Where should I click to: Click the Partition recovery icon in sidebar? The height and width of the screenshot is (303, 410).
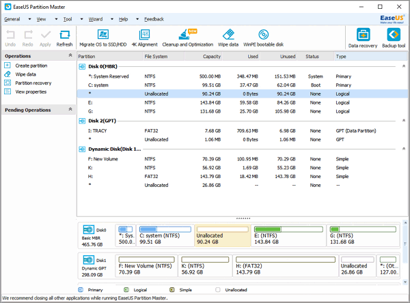8,83
